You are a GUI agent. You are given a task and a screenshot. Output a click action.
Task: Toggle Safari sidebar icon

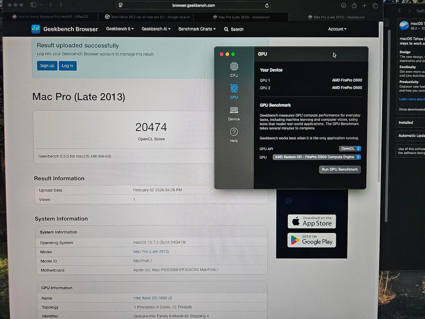[33, 5]
